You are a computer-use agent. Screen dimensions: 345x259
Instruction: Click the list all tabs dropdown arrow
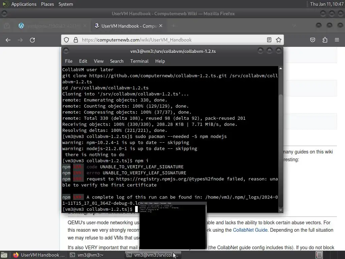295,26
